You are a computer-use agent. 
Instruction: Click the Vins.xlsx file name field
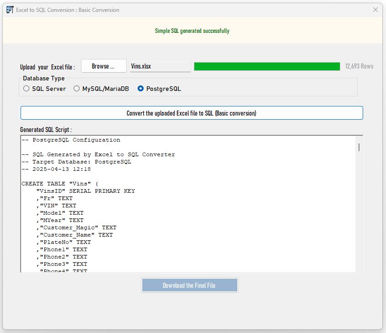pos(160,66)
